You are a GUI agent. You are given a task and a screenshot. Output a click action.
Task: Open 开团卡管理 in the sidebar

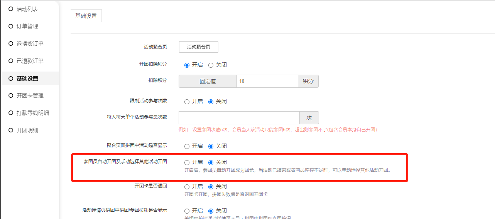pyautogui.click(x=30, y=95)
